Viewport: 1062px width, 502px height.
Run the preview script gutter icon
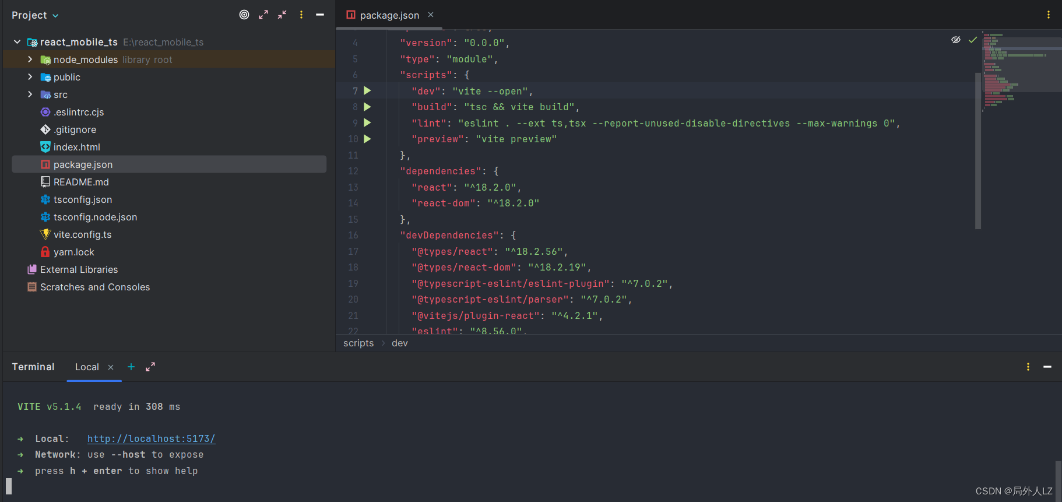pos(367,139)
